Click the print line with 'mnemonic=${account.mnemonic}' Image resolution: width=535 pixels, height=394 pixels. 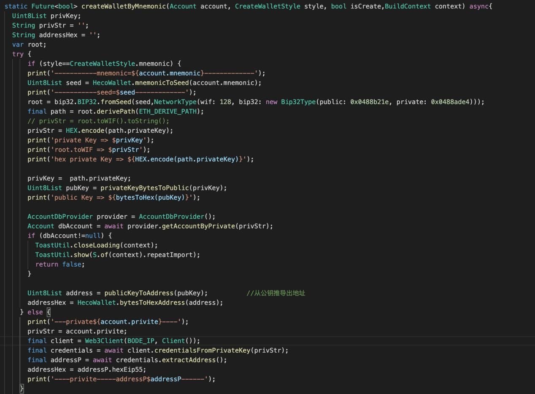click(146, 73)
